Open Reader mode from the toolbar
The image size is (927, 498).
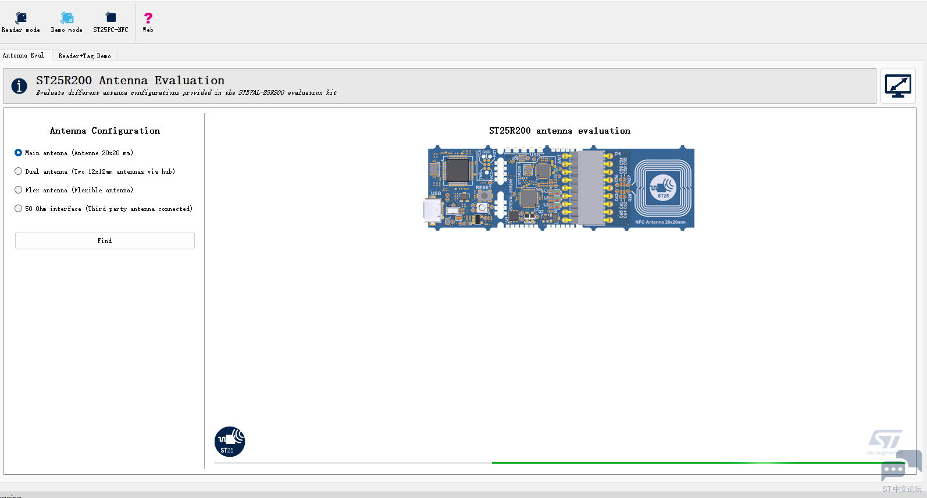click(x=20, y=23)
